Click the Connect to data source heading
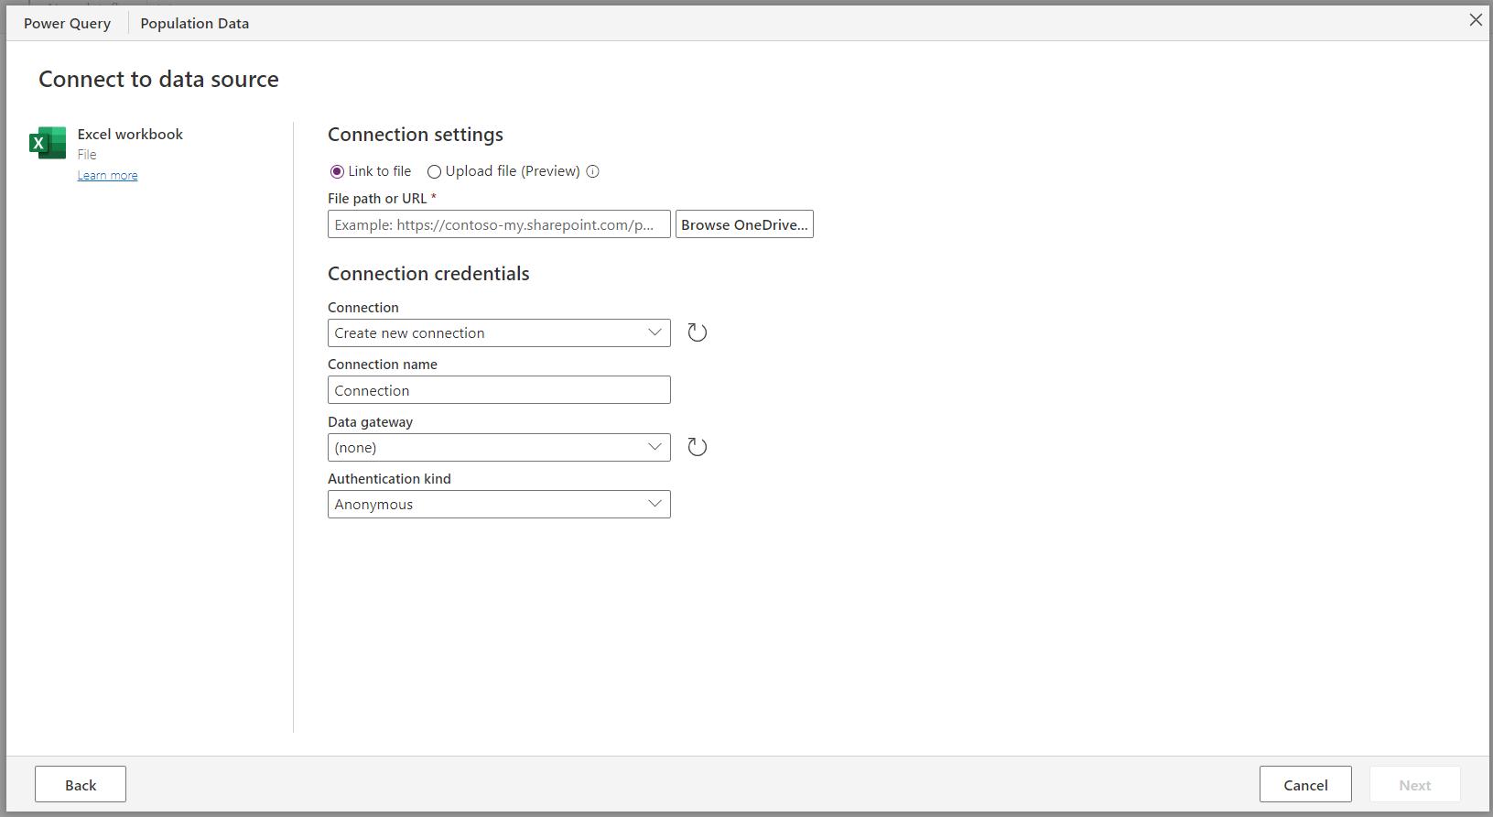Viewport: 1493px width, 817px height. (x=158, y=79)
